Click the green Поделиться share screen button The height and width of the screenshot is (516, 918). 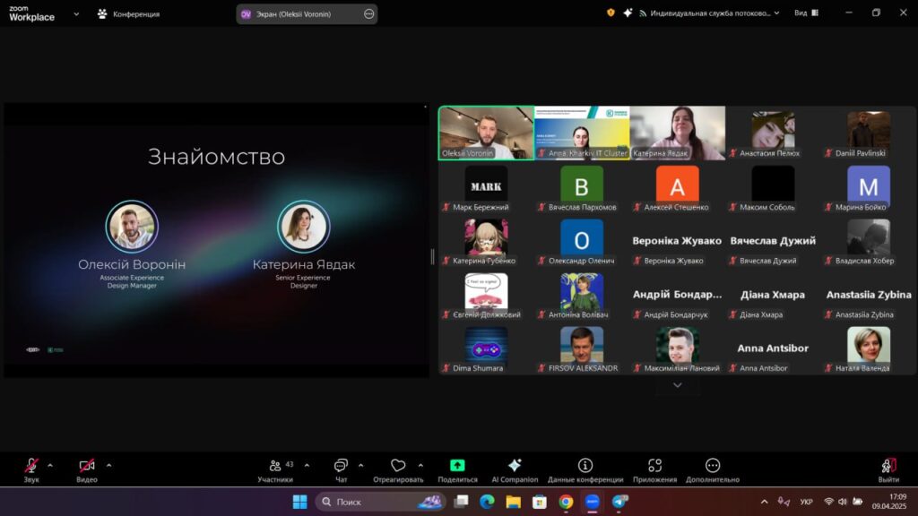(457, 470)
